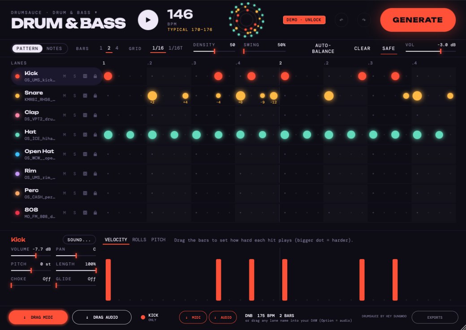The width and height of the screenshot is (466, 330).
Task: Click the Clap lane dice icon
Action: point(85,115)
